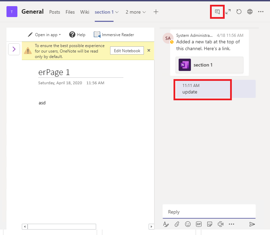
Task: Click the right scroll arrow
Action: (151, 226)
